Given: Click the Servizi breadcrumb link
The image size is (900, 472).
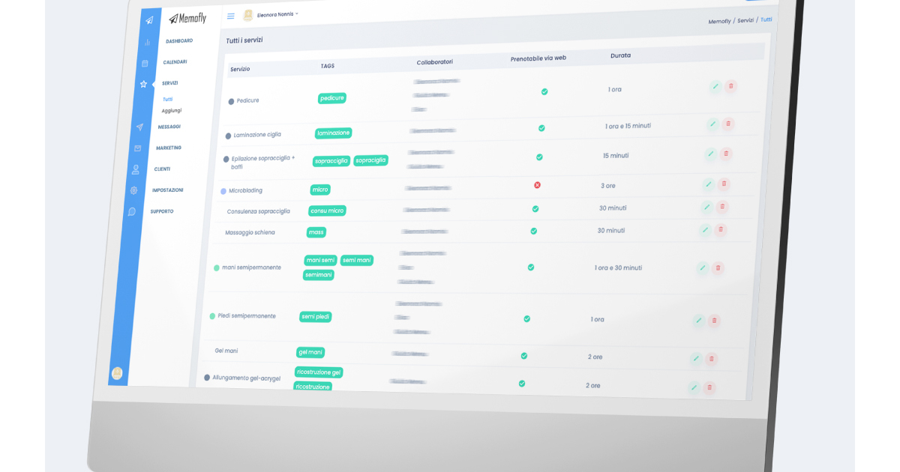Looking at the screenshot, I should [x=745, y=20].
